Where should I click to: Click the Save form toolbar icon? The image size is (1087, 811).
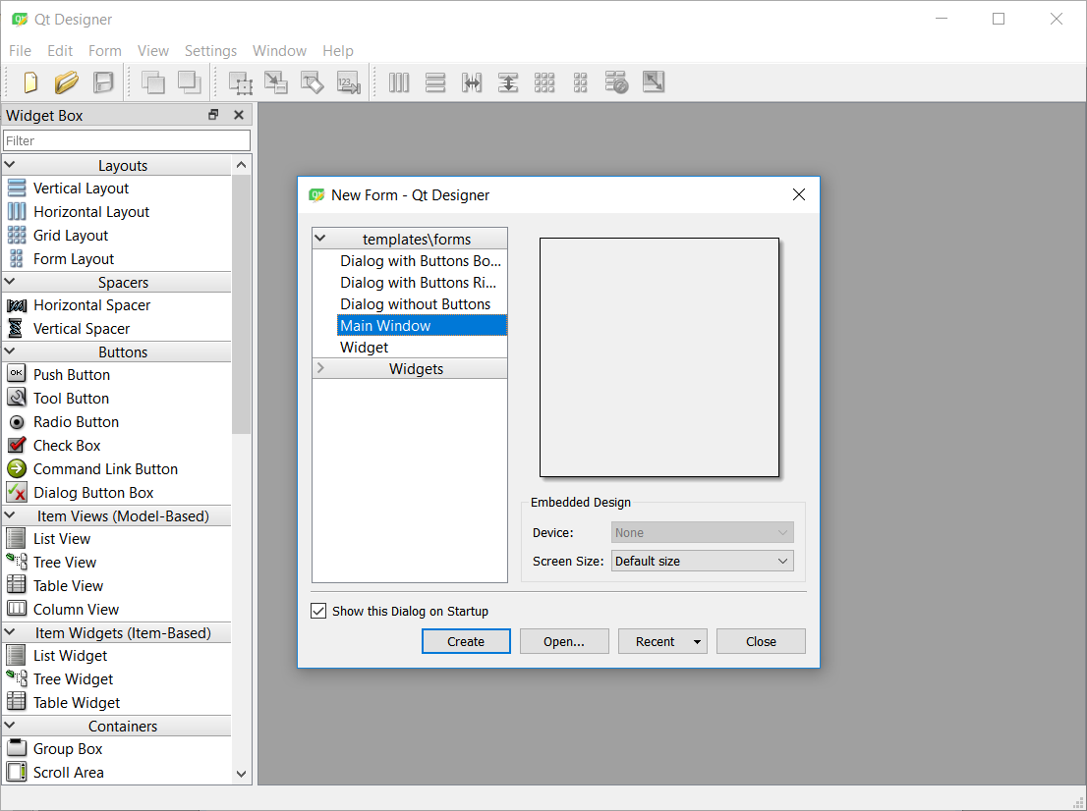click(x=103, y=82)
